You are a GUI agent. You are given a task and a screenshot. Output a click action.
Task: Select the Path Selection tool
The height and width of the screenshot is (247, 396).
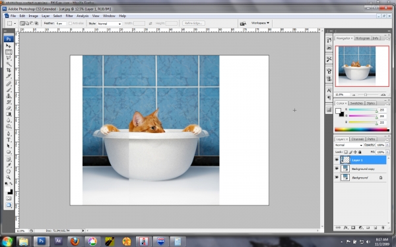(9, 146)
